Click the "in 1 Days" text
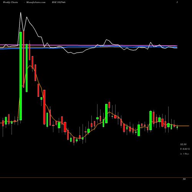This screenshot has height=192, width=192. (184, 154)
